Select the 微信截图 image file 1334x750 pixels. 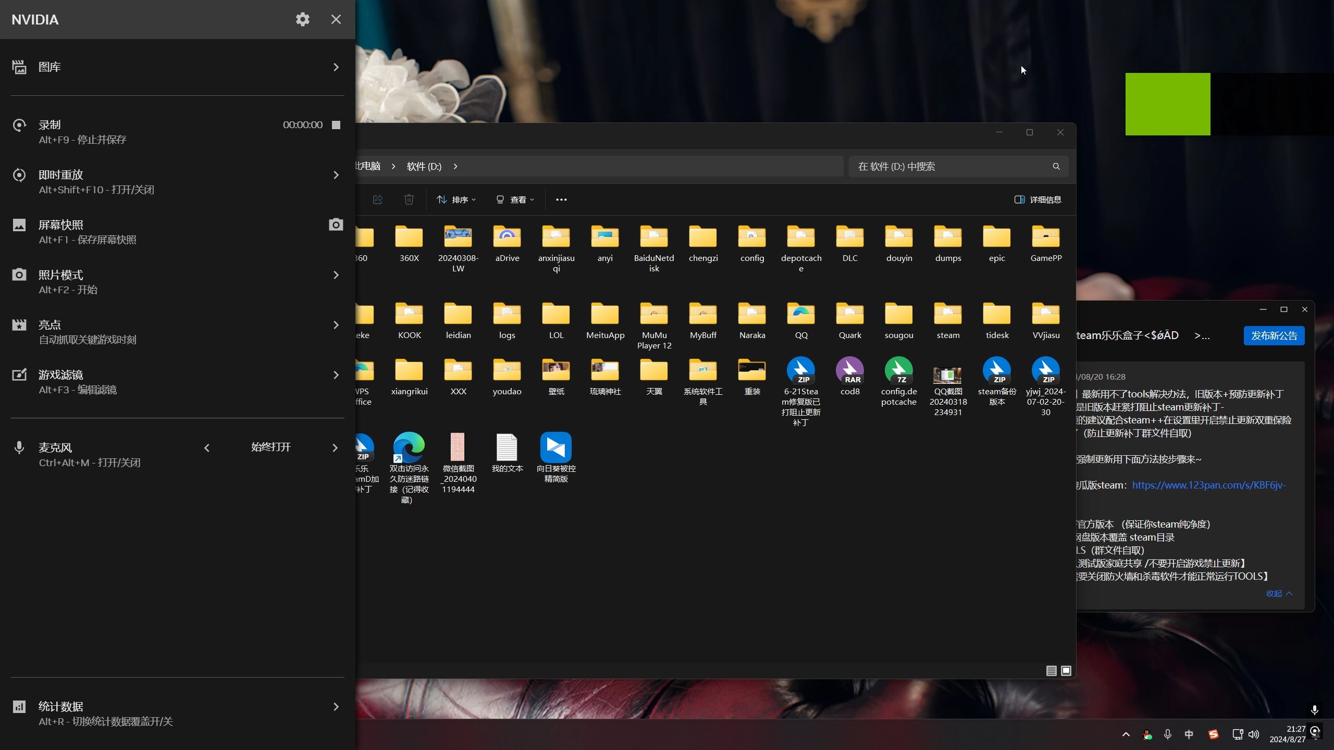click(458, 463)
